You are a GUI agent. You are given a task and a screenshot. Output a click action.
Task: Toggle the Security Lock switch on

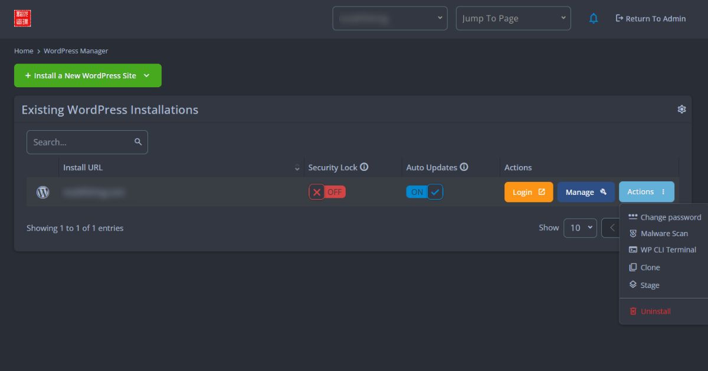[x=327, y=192]
